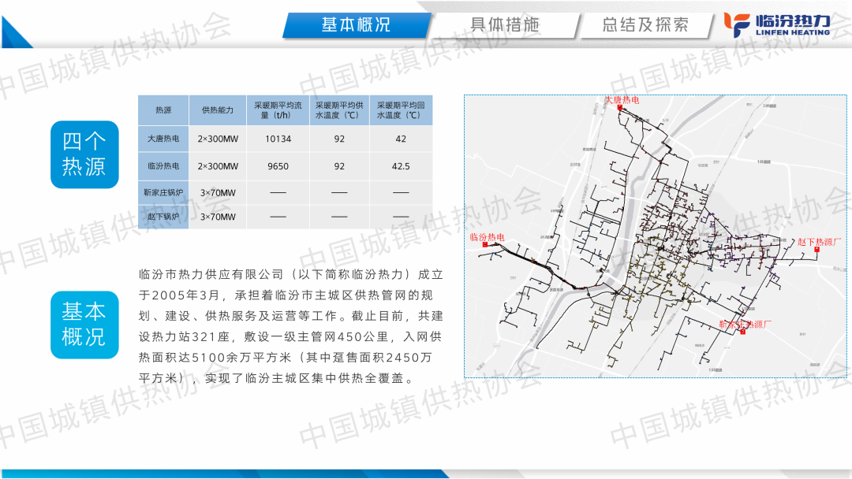Click the 供热能力 column header
The height and width of the screenshot is (479, 852).
point(217,110)
